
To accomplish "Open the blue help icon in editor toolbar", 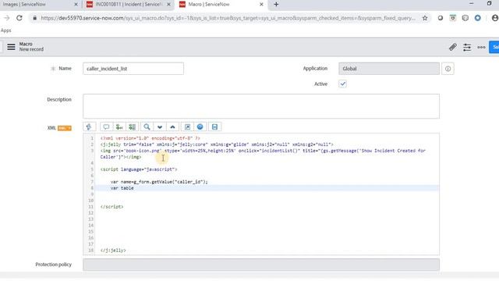I will 200,126.
